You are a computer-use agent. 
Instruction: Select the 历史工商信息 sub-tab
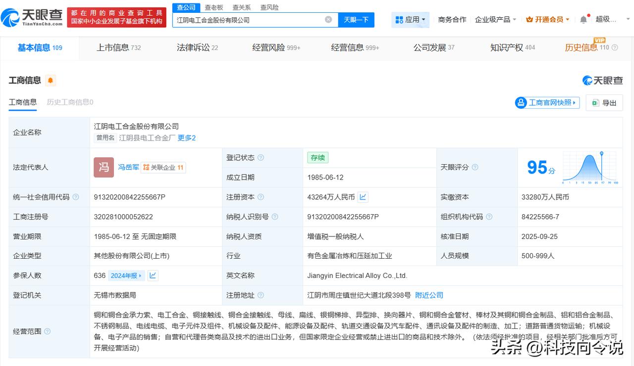[70, 102]
